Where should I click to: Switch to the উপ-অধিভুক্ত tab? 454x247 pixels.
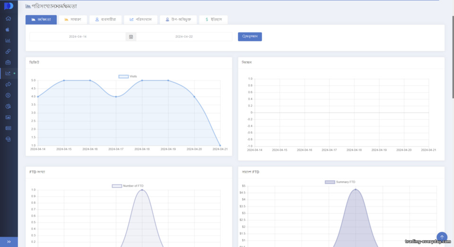178,19
